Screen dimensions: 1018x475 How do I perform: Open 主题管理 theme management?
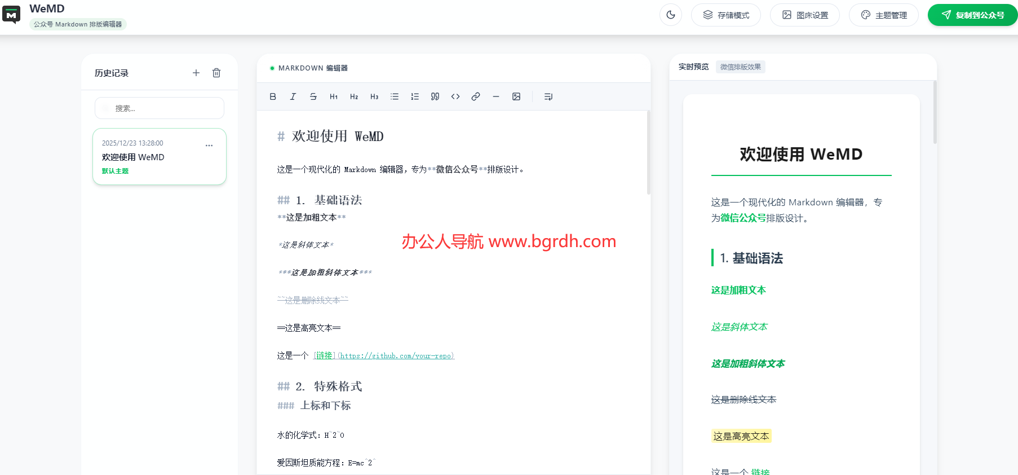coord(884,15)
